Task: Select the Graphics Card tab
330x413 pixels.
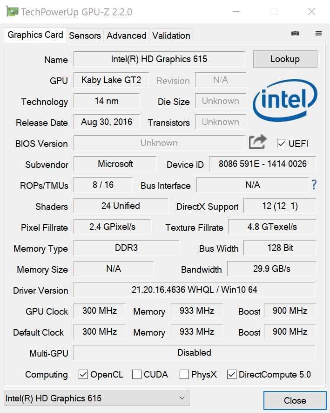Action: point(35,35)
